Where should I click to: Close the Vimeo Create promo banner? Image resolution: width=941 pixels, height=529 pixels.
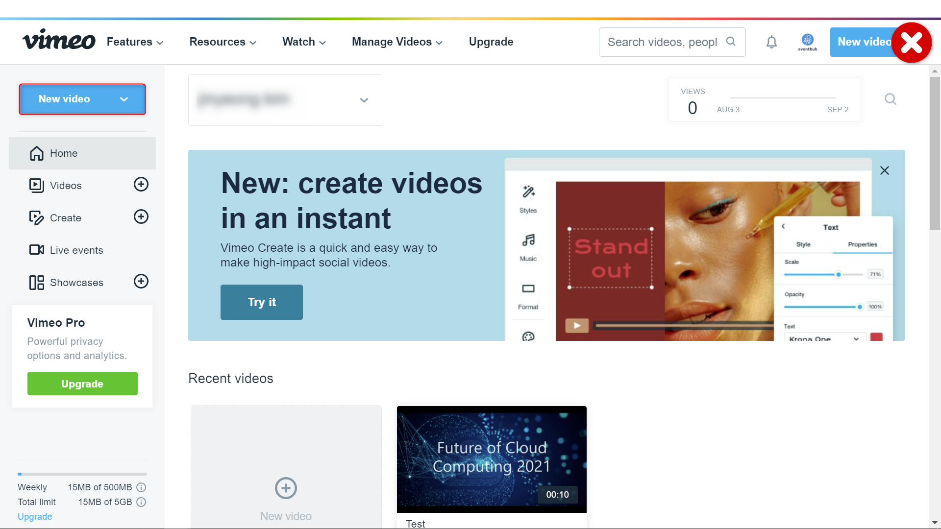click(x=885, y=170)
